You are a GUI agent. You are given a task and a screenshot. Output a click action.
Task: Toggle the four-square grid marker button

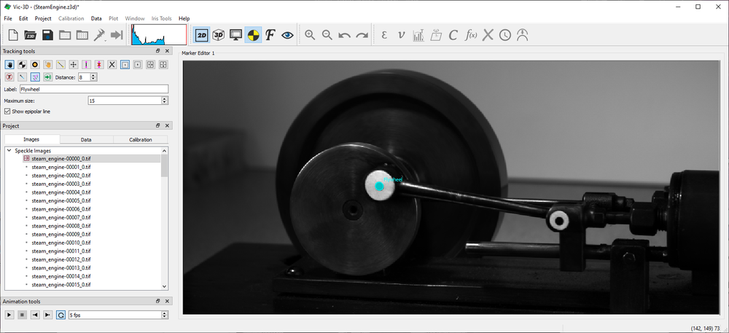[x=163, y=65]
